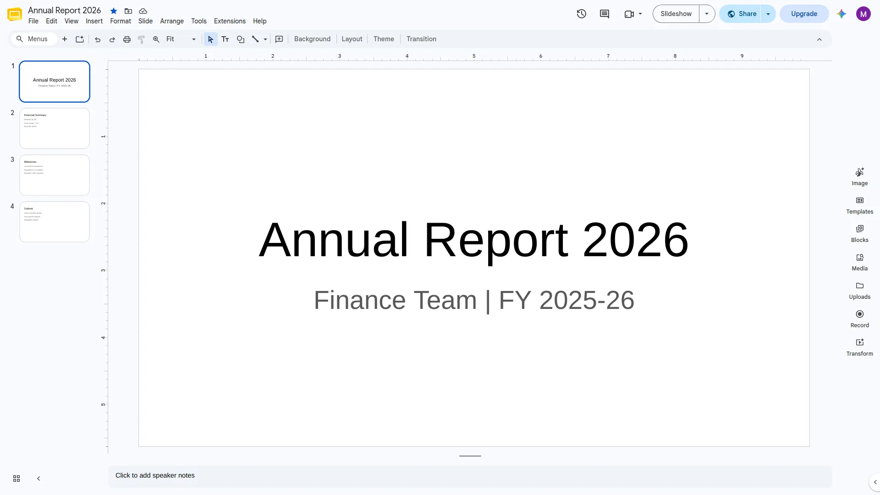Open the Insert menu
The width and height of the screenshot is (880, 495).
click(x=94, y=21)
